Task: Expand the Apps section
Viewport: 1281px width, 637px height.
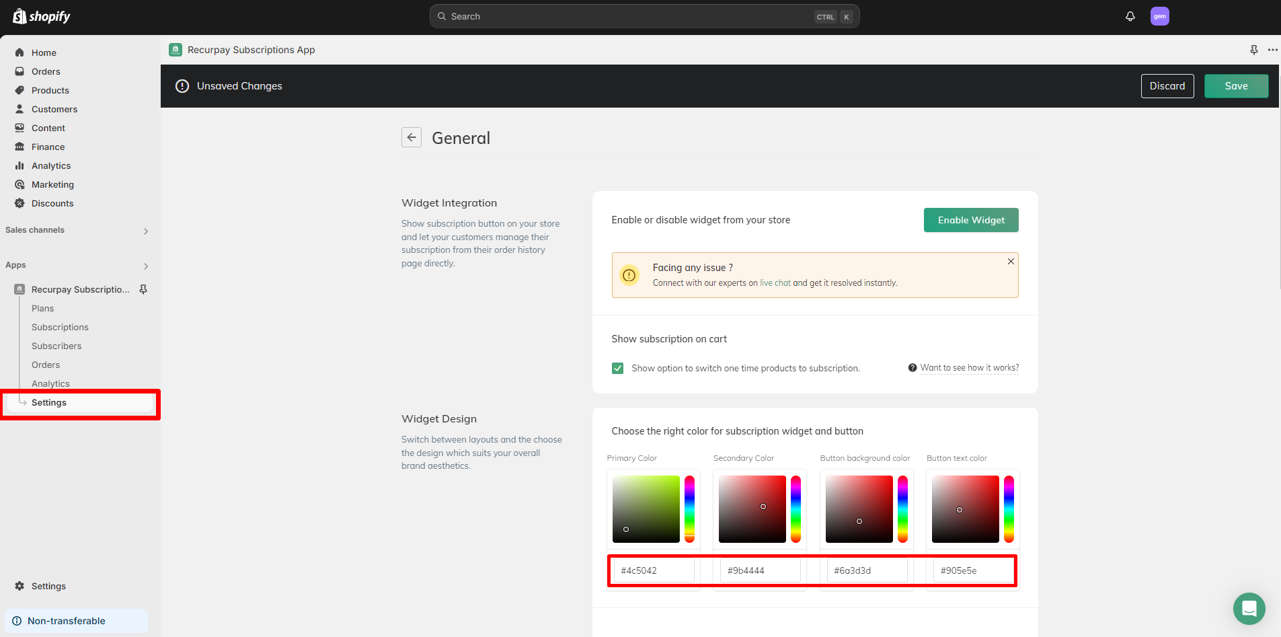Action: click(146, 265)
